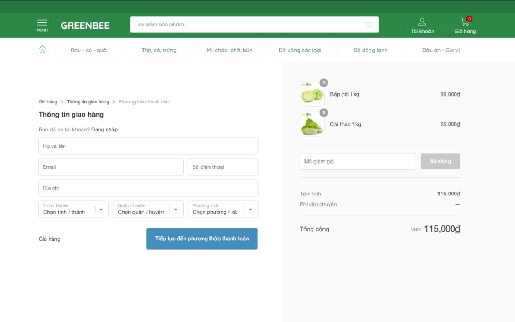The width and height of the screenshot is (515, 322).
Task: Click the Mã giảm giá input field
Action: tap(358, 162)
